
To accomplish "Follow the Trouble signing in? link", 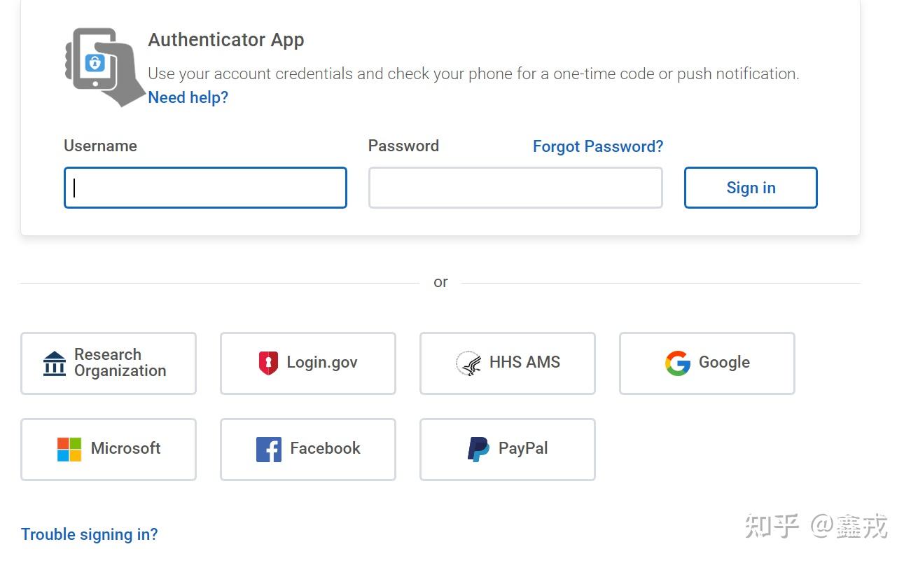I will tap(90, 534).
